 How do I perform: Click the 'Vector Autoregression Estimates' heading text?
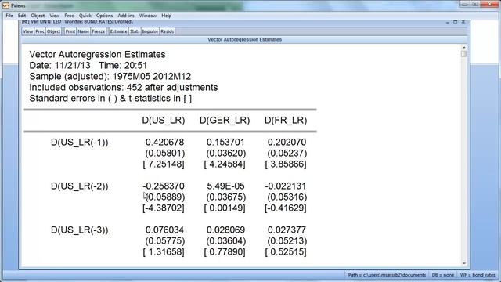tap(97, 55)
